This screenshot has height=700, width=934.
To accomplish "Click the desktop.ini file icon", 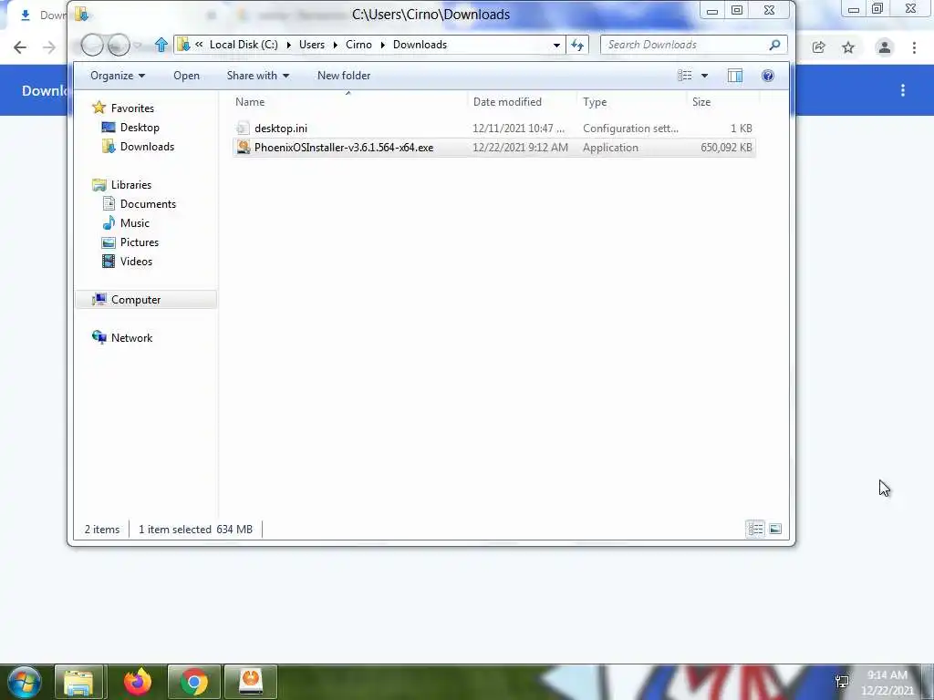I will 243,128.
